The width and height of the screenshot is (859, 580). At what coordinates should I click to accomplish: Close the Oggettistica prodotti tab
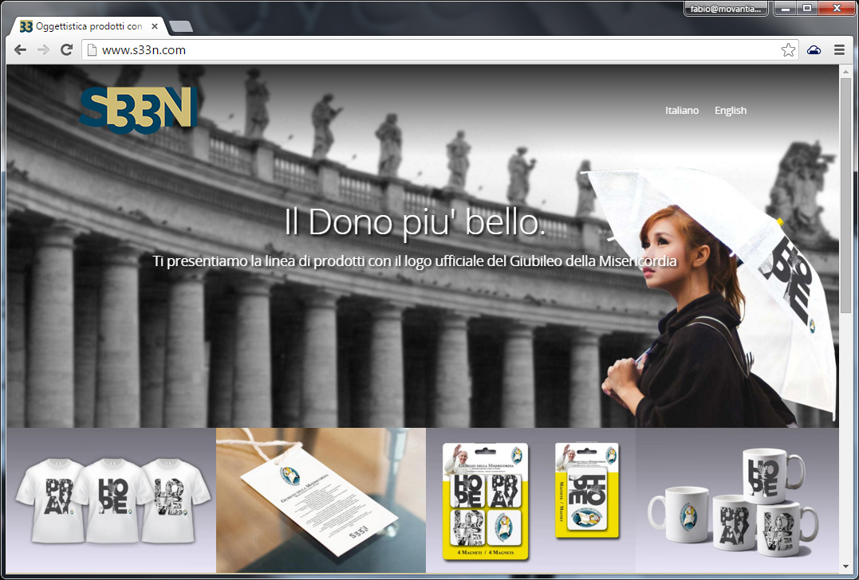click(x=155, y=26)
